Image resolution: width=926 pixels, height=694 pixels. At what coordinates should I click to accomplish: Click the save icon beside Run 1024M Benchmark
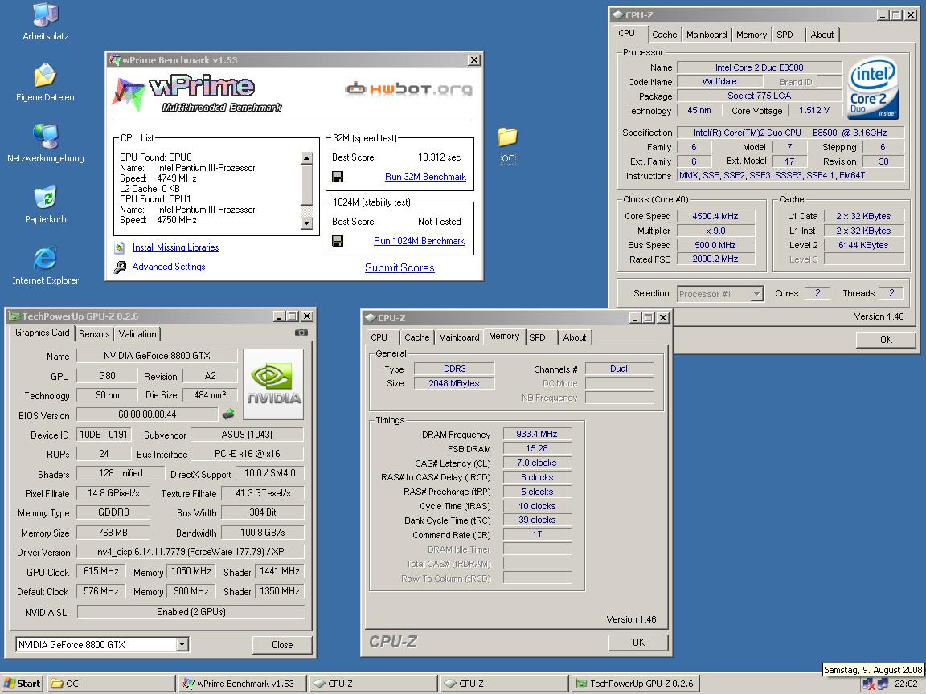pyautogui.click(x=338, y=241)
